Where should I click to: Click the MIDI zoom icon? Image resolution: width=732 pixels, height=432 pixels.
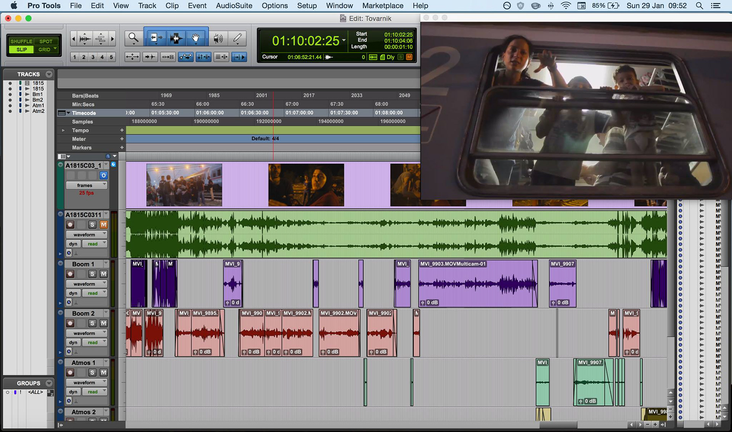(100, 39)
